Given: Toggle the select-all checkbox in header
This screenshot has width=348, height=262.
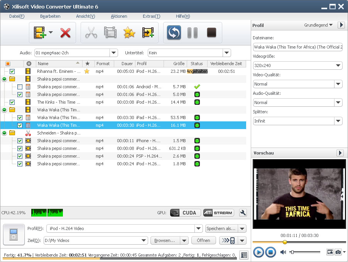Looking at the screenshot, I should (8, 64).
